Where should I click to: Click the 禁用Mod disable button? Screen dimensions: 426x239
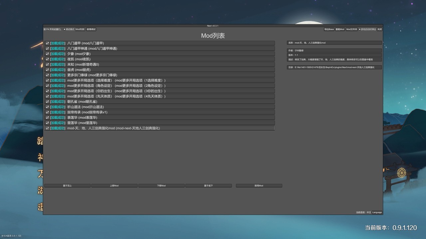259,186
